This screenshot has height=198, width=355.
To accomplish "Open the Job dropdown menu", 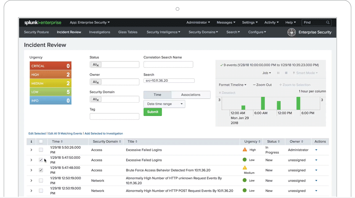I will tap(267, 73).
